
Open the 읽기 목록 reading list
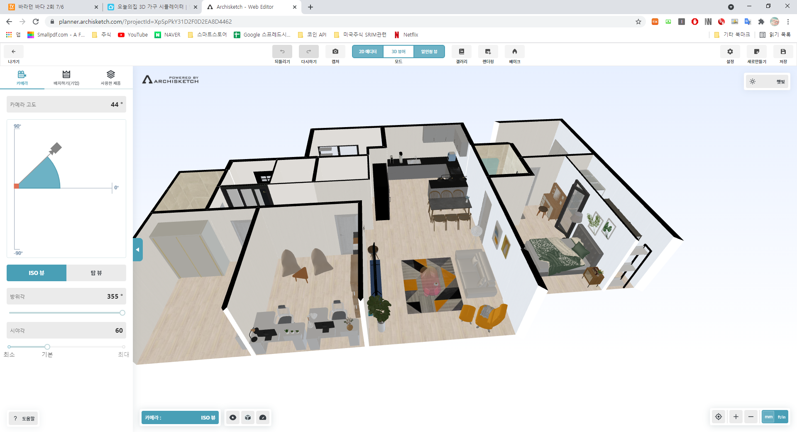click(775, 35)
